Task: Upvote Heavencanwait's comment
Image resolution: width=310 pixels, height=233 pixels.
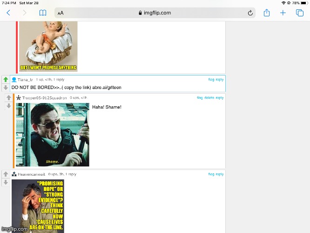Action: point(6,174)
